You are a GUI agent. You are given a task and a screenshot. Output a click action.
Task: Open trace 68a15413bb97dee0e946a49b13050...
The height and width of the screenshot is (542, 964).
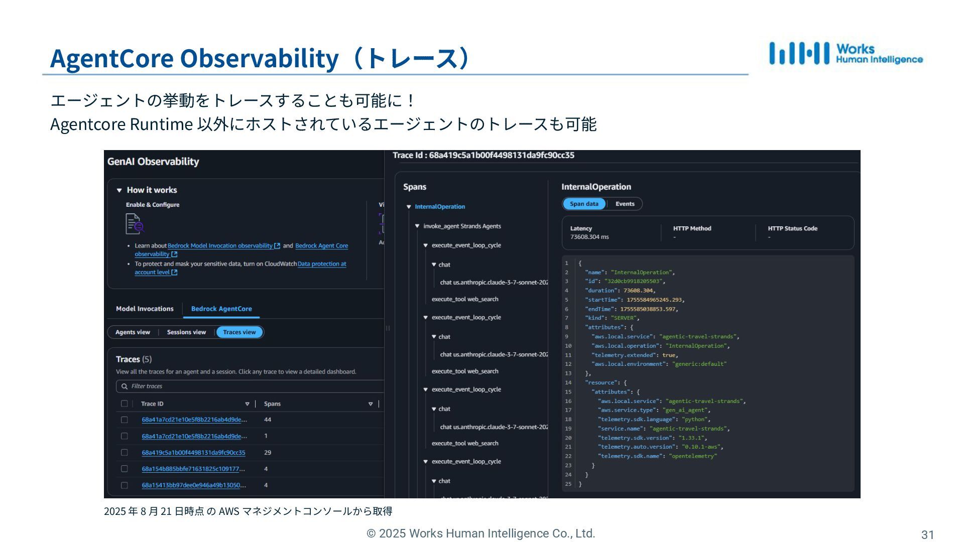click(x=194, y=485)
